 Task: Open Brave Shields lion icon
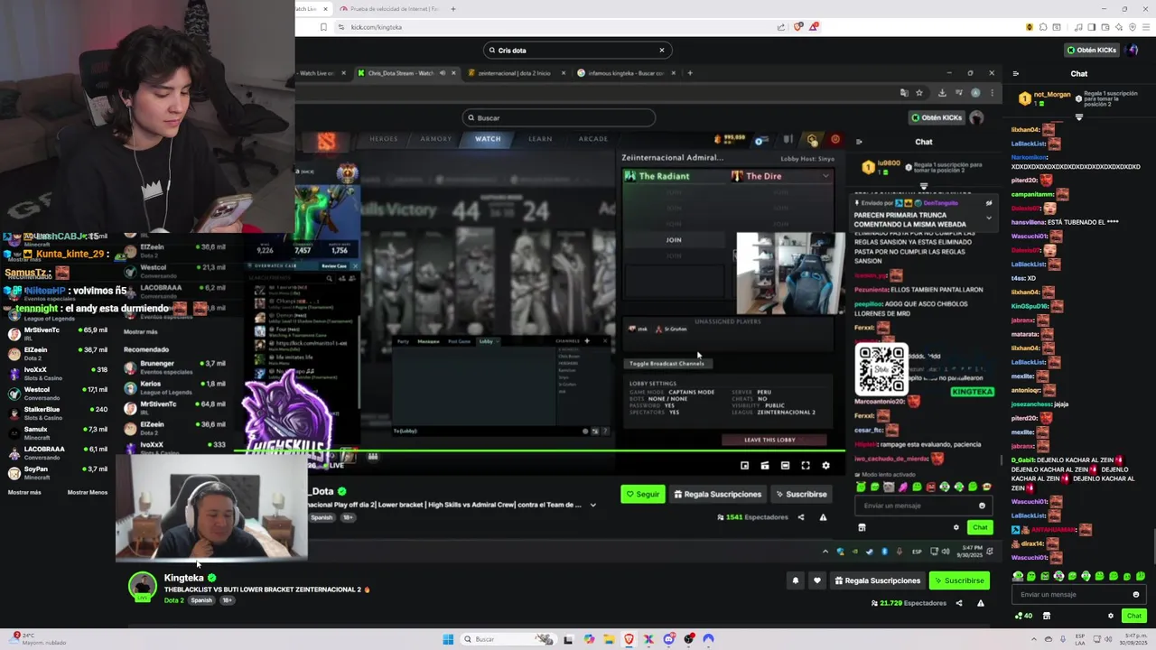coord(797,27)
